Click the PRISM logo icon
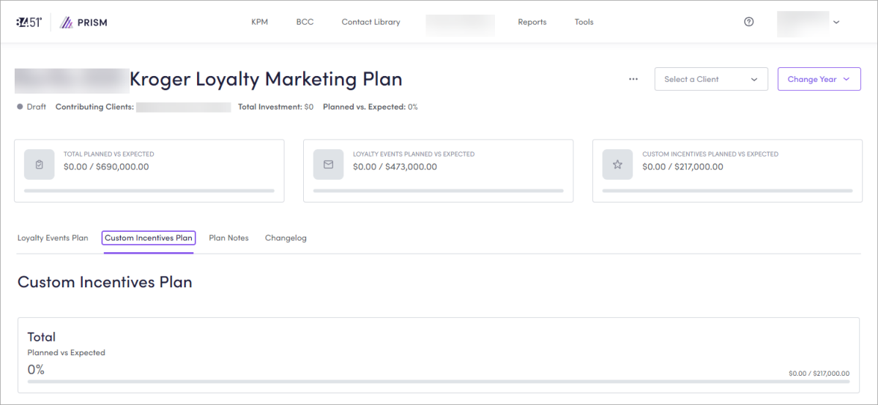This screenshot has width=878, height=405. (66, 22)
